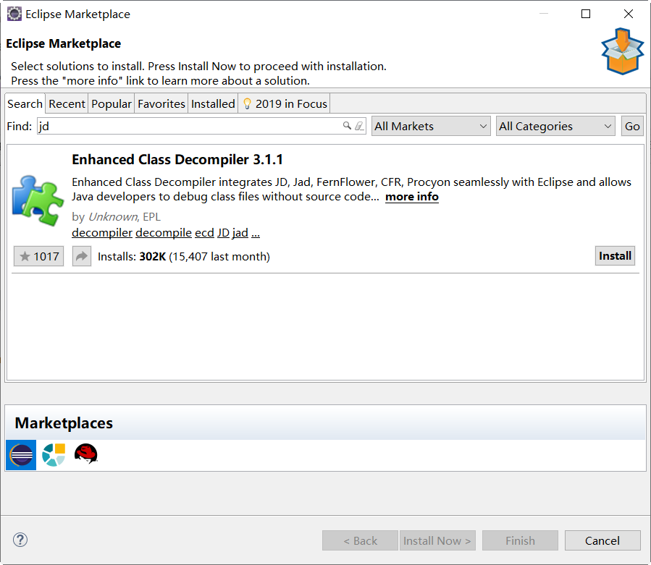The width and height of the screenshot is (651, 565).
Task: Open the 2019 in Focus tab
Action: pyautogui.click(x=285, y=103)
